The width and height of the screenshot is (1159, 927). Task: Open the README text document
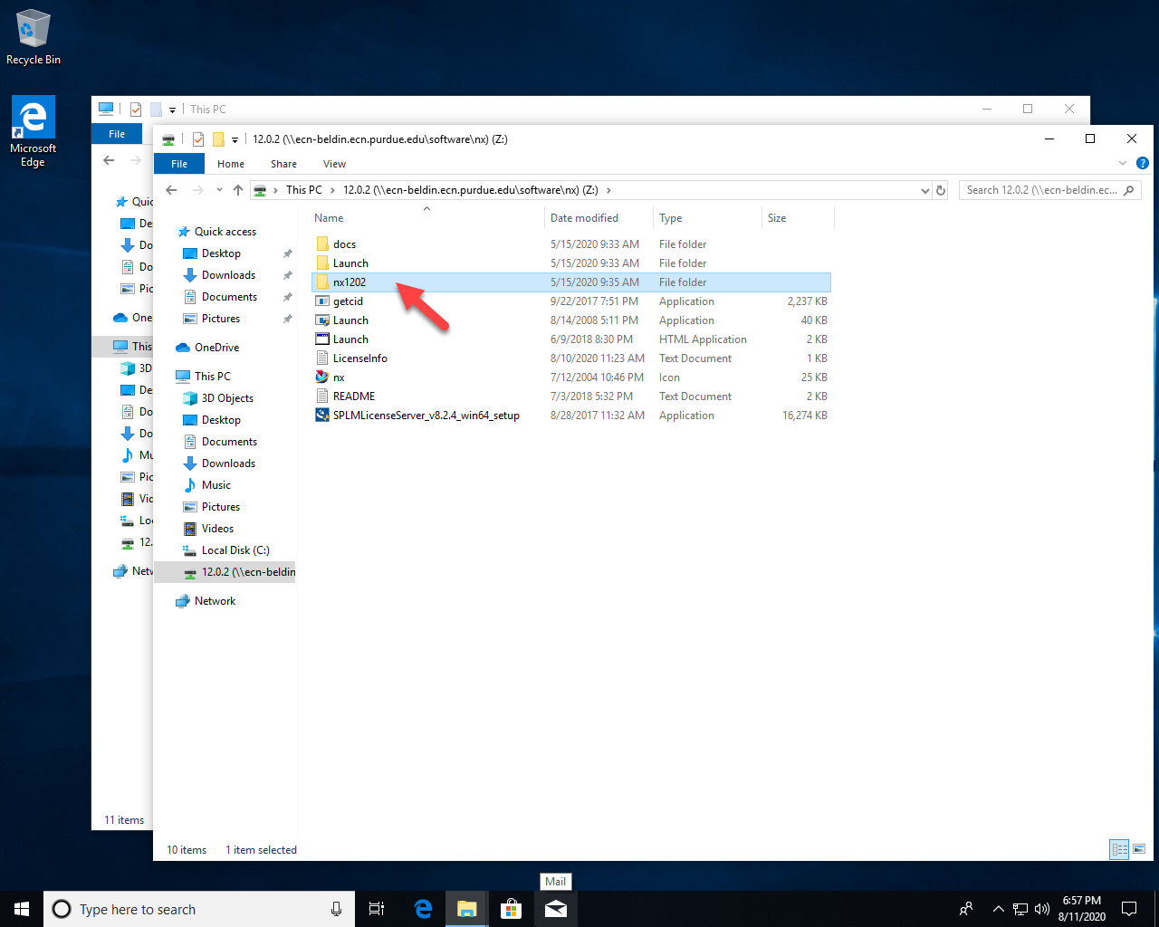[354, 396]
